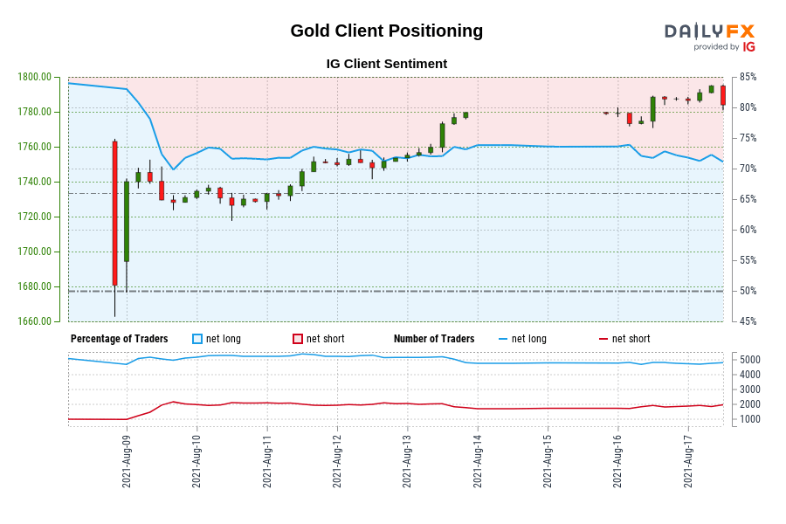Click the Number of Traders legend label
This screenshot has width=786, height=524.
(434, 339)
